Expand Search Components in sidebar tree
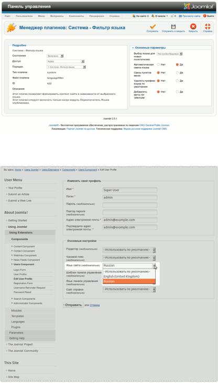 pos(25,299)
